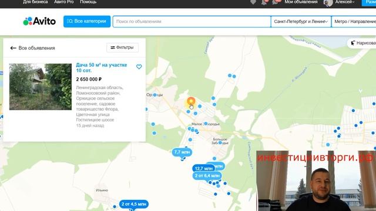Open the Метро / Направление selector
376x211 pixels.
[354, 22]
